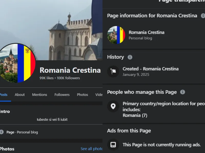Screen dimensions: 205x153
Task: Click info icon beside Page information heading
Action: (x=203, y=16)
